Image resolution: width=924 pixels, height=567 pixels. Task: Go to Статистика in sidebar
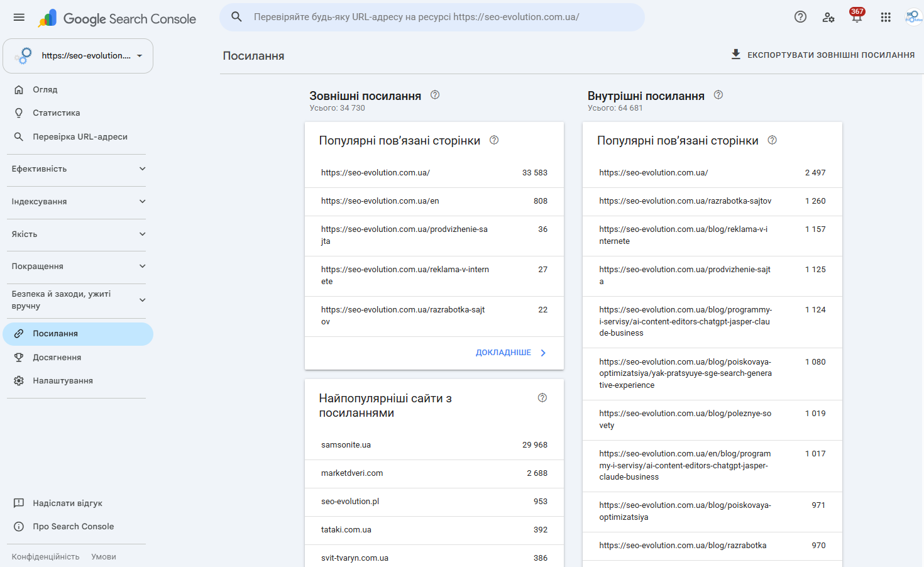pyautogui.click(x=78, y=113)
